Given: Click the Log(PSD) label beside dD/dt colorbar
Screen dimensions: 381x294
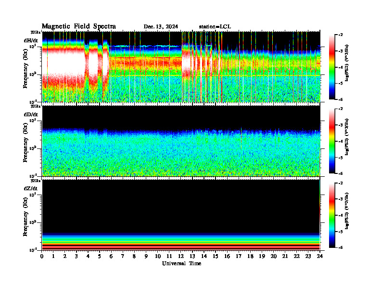Looking at the screenshot, I should [347, 137].
